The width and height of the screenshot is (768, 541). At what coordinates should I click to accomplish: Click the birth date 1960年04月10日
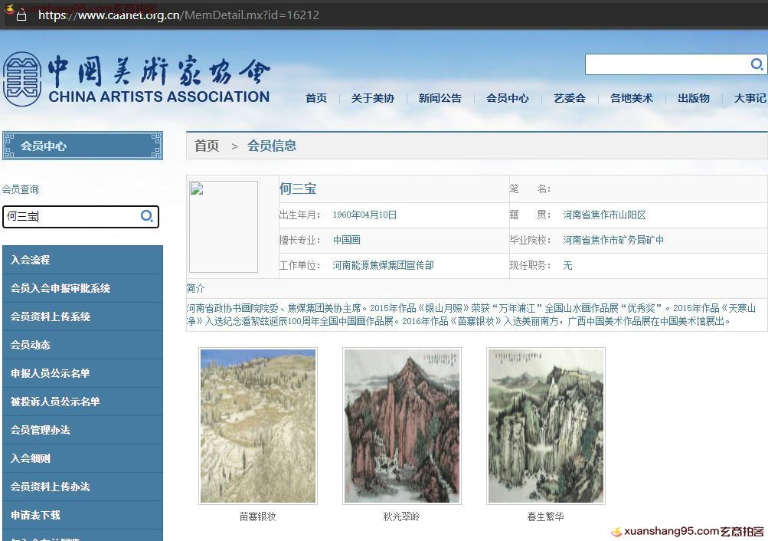[364, 215]
